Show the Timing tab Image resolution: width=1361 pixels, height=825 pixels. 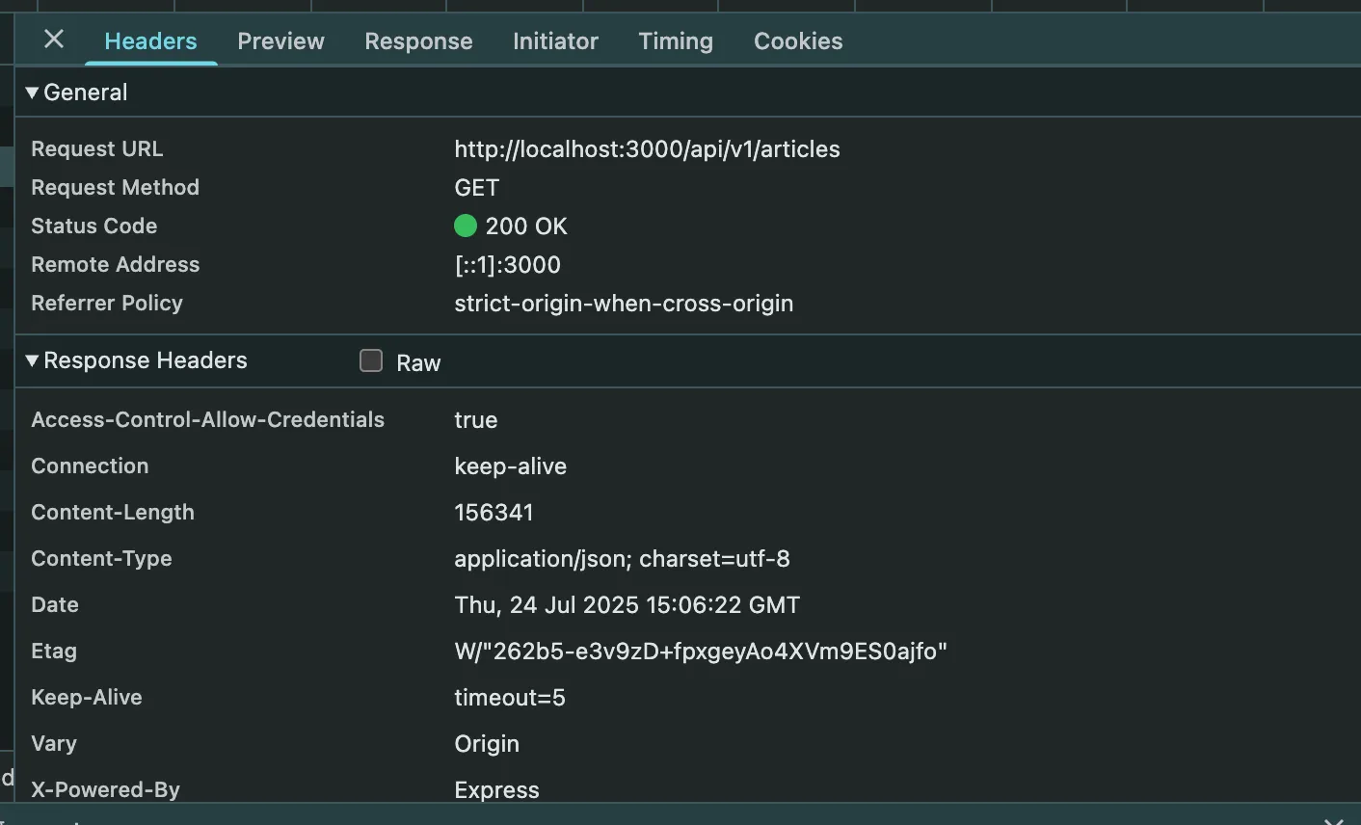pyautogui.click(x=676, y=41)
